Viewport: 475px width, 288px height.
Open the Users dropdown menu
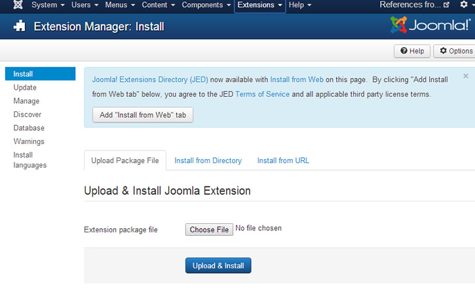point(85,5)
